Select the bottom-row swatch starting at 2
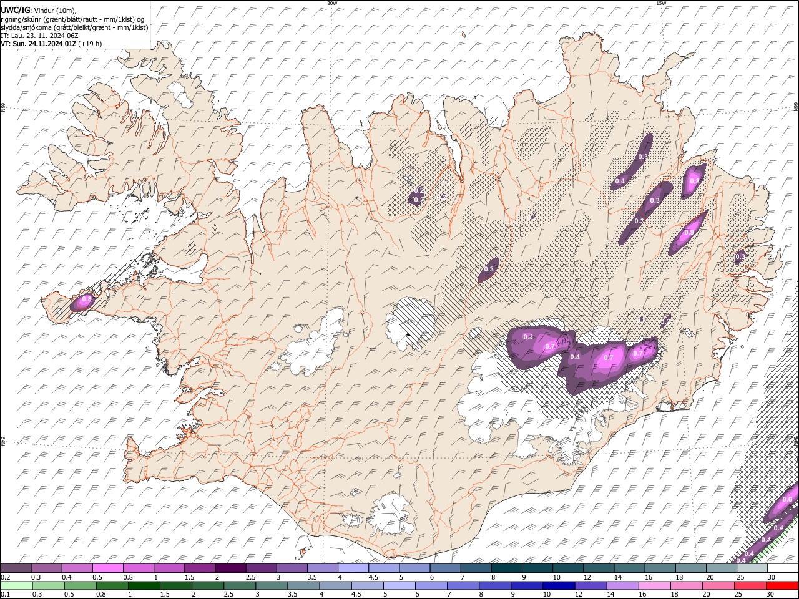This screenshot has width=799, height=599. (207, 585)
